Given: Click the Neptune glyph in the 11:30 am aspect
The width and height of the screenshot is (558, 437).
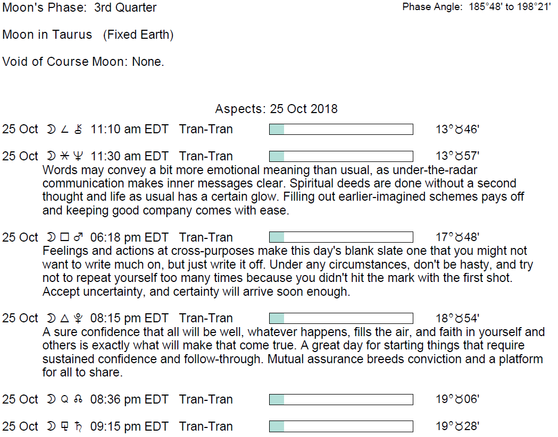Looking at the screenshot, I should click(x=79, y=157).
